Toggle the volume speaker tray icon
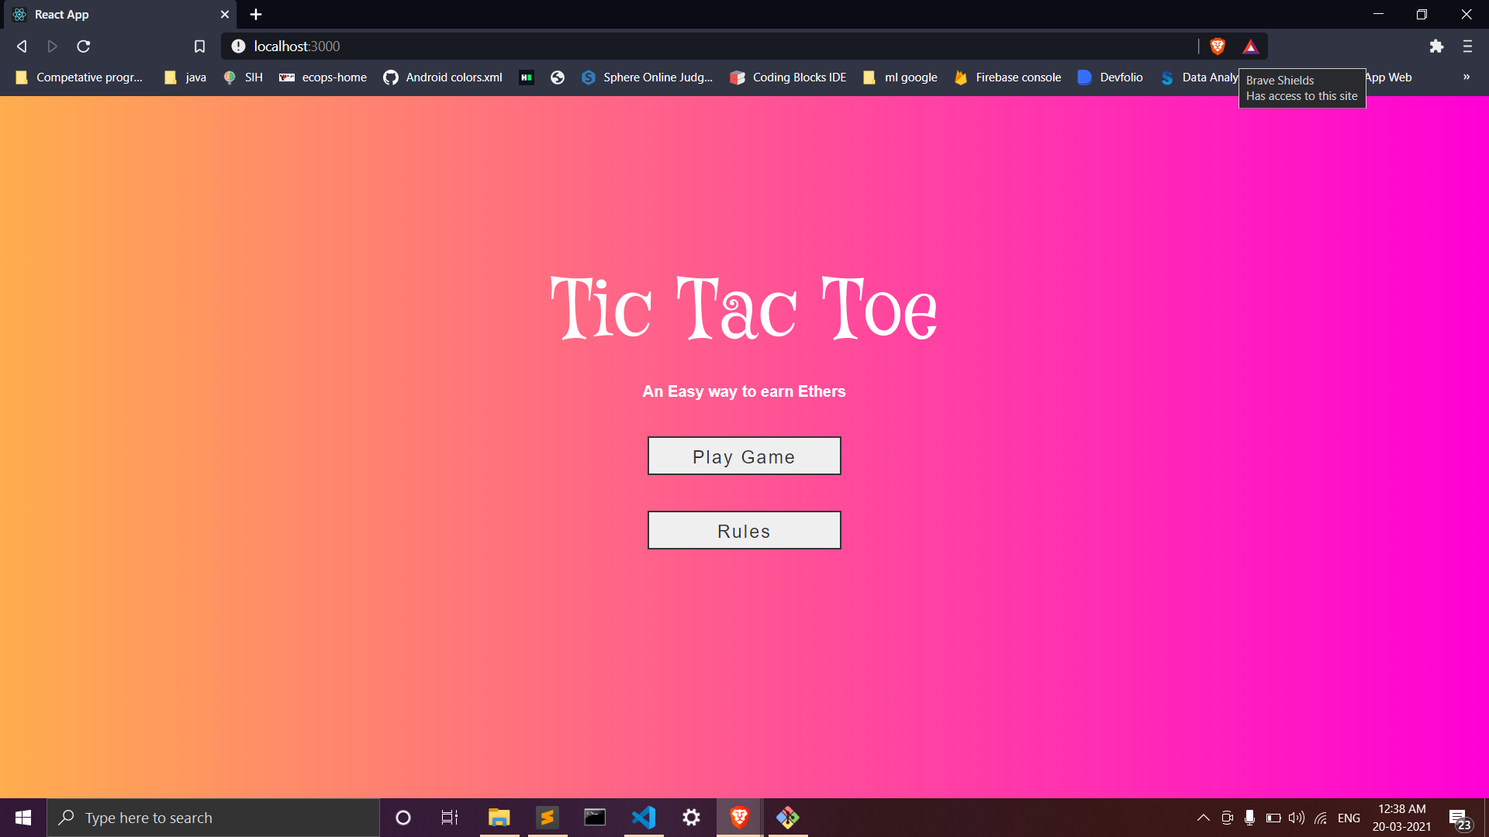This screenshot has height=837, width=1489. (1296, 818)
